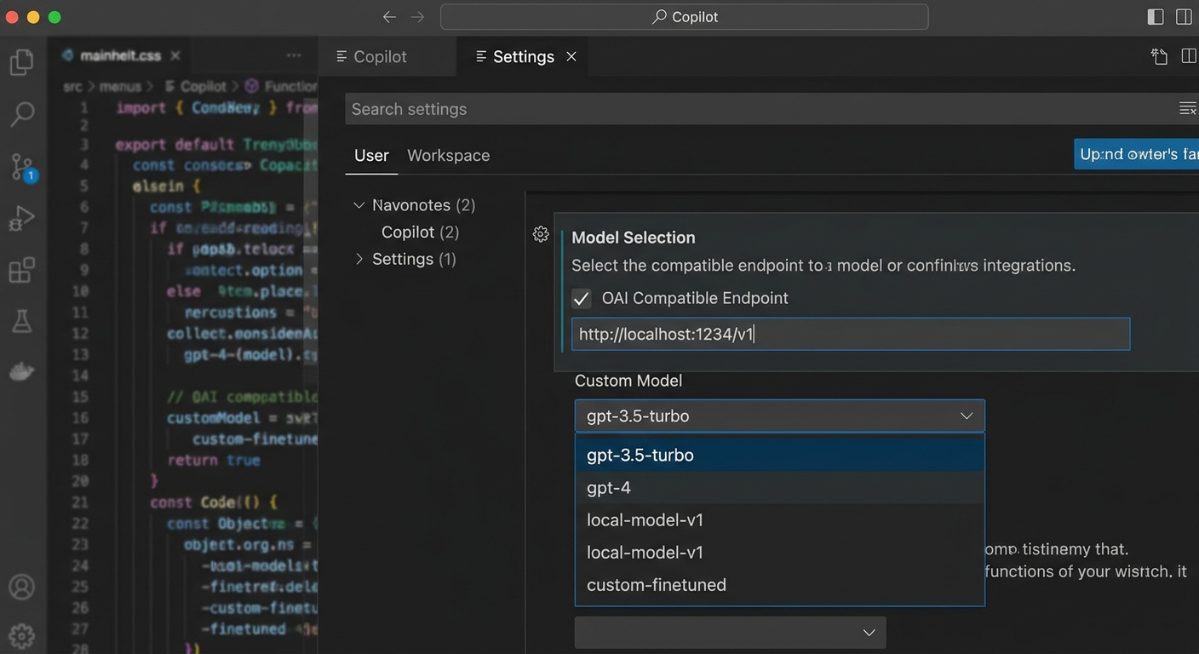Screen dimensions: 1199x654
Task: Click the Copilot breadcrumb segment
Action: click(203, 86)
